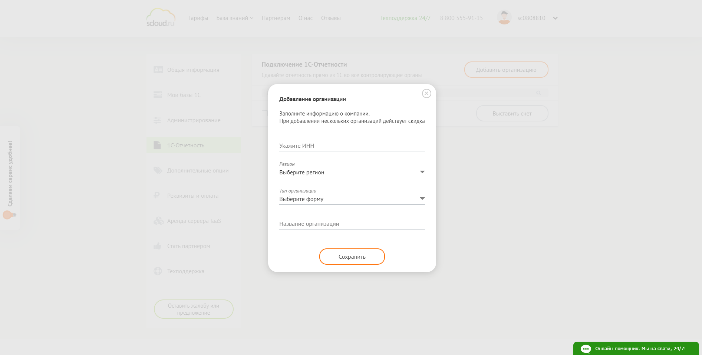Screen dimensions: 702x355
Task: Open Общая информация section
Action: [x=193, y=70]
